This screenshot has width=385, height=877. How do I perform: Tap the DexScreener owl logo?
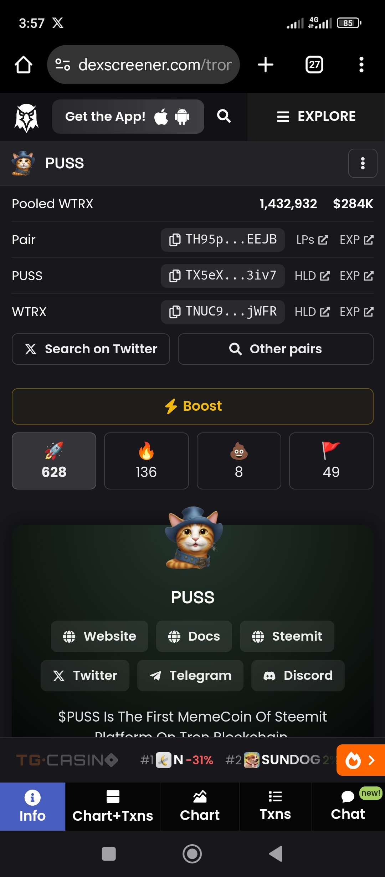(26, 118)
